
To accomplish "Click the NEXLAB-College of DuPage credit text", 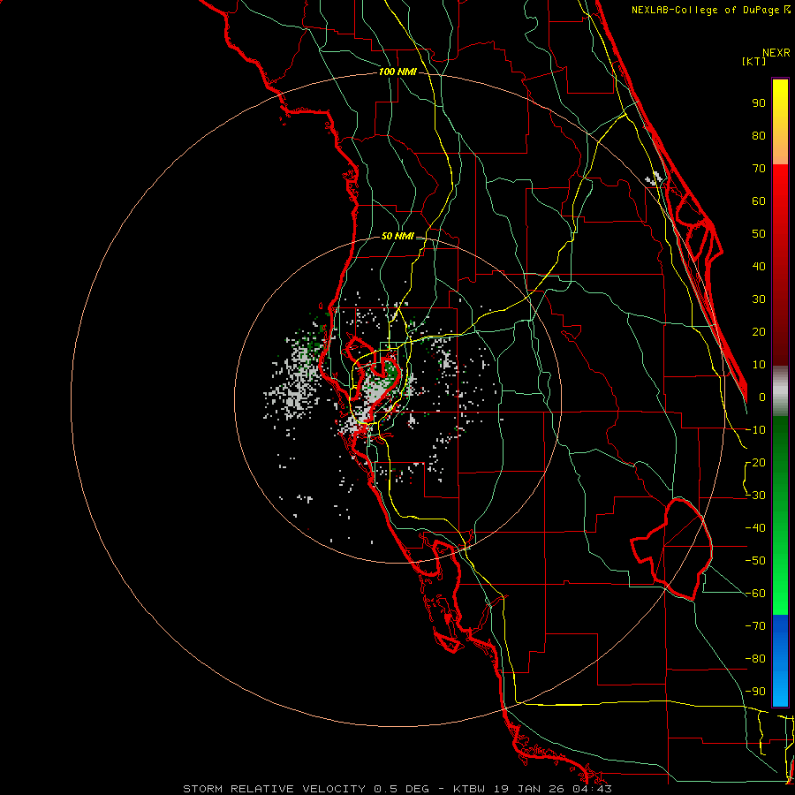I will (711, 10).
